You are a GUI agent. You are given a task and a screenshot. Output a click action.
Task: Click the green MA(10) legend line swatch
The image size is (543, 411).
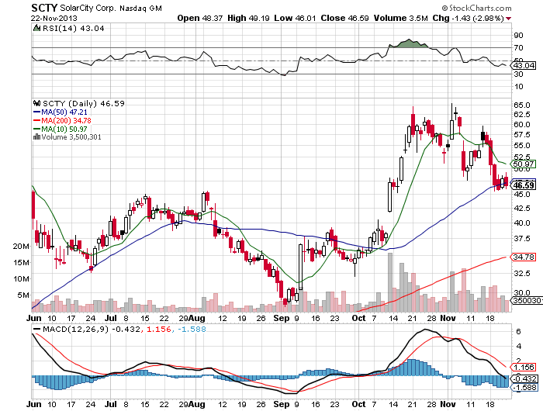(x=36, y=130)
